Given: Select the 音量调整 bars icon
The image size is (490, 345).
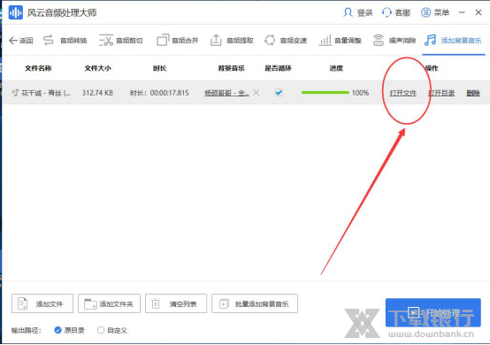Looking at the screenshot, I should pyautogui.click(x=325, y=41).
